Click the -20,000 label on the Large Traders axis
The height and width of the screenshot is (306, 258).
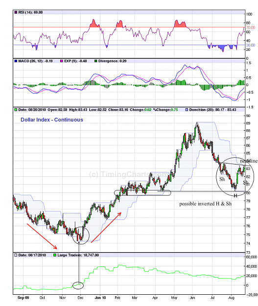(252, 295)
